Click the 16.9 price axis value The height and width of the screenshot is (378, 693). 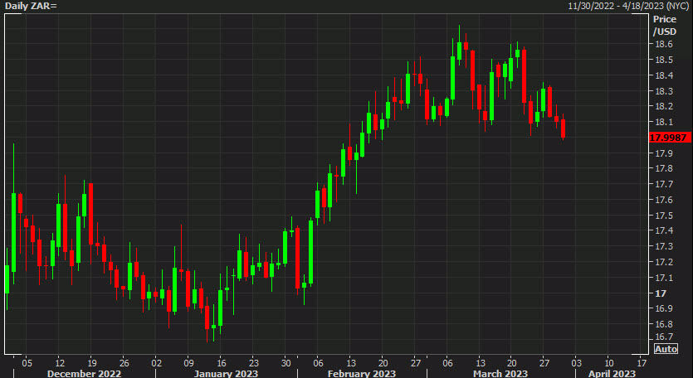point(662,308)
